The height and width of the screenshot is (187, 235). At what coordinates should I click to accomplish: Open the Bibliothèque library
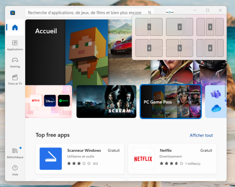tap(15, 153)
